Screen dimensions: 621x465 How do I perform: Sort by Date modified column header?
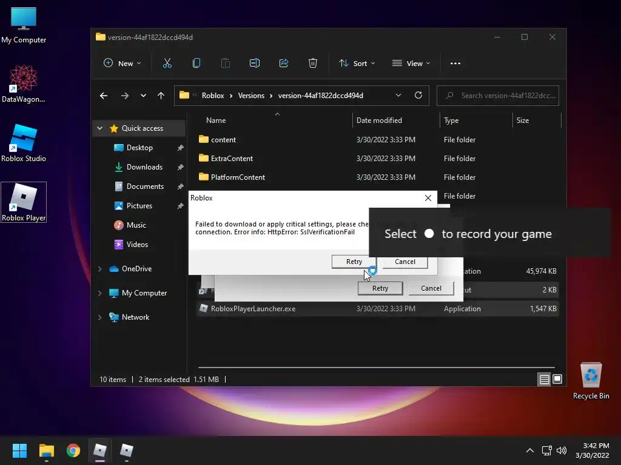pos(396,120)
